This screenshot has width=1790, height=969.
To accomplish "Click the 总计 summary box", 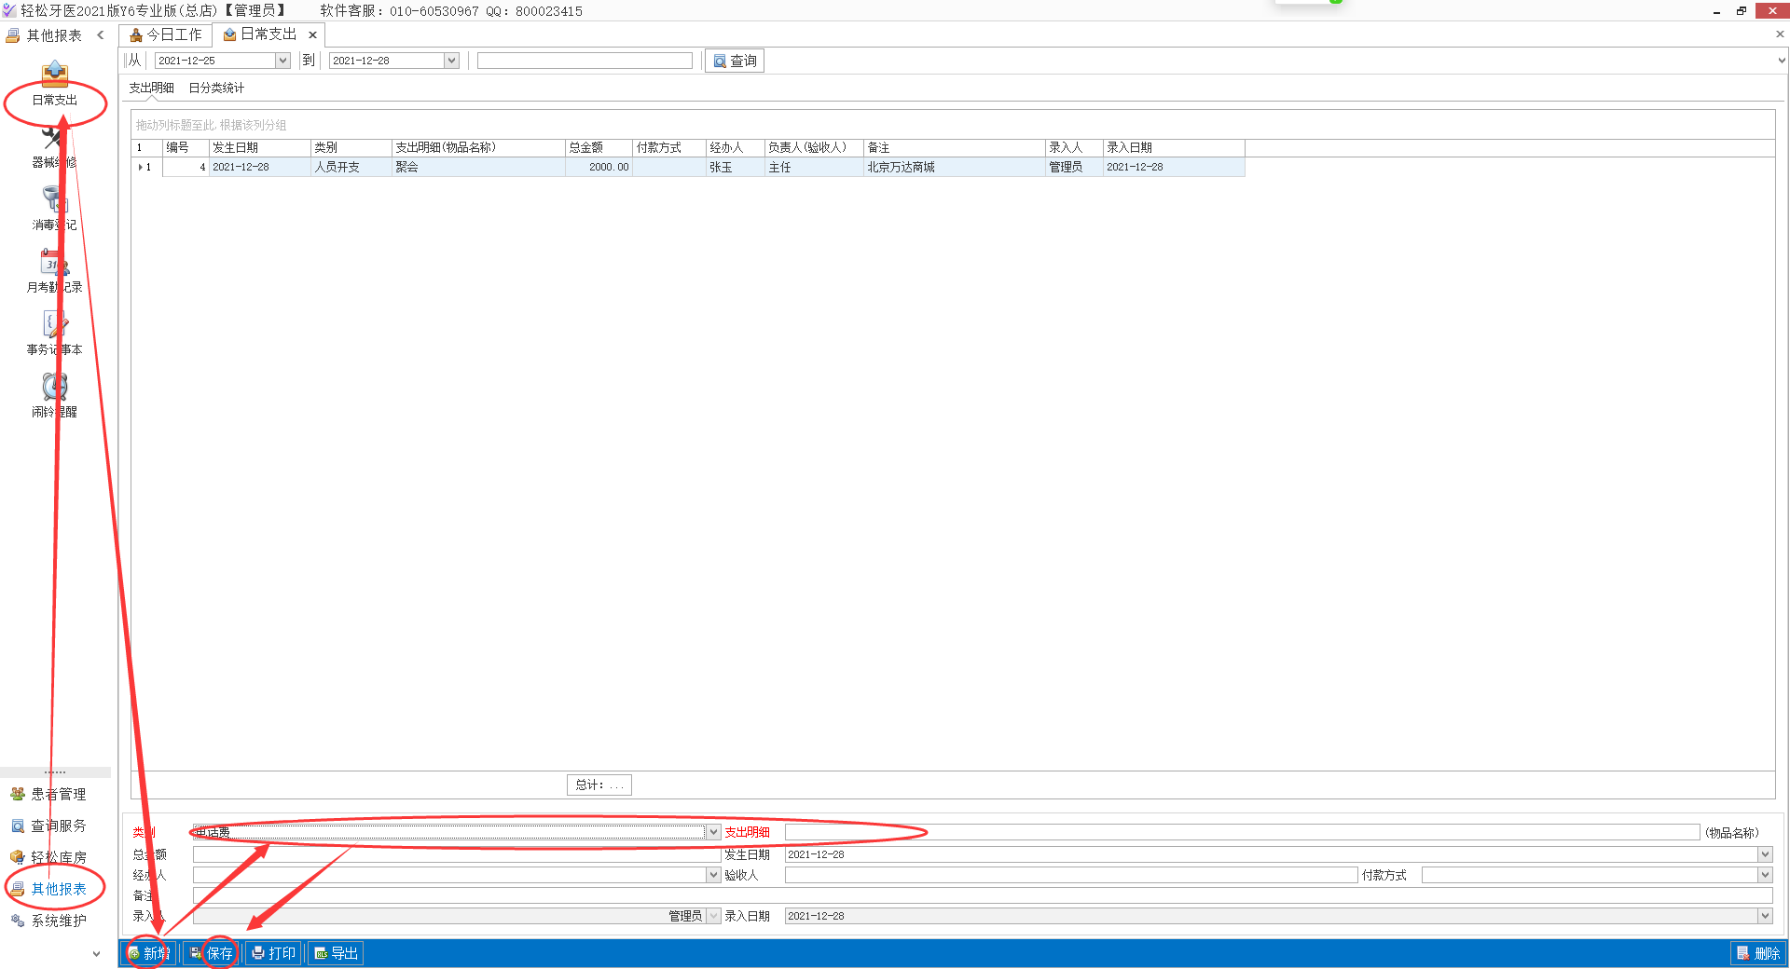I will tap(599, 785).
